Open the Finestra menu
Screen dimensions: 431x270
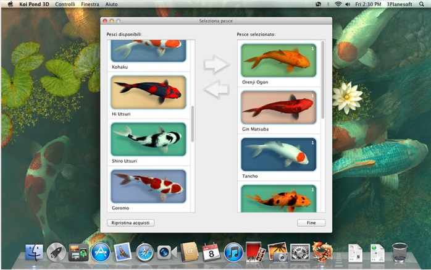click(x=90, y=4)
